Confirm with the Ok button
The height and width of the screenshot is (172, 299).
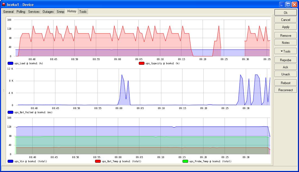(285, 13)
